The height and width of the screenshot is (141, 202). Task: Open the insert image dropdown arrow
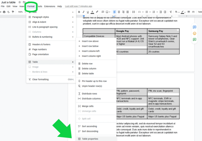pos(110,12)
